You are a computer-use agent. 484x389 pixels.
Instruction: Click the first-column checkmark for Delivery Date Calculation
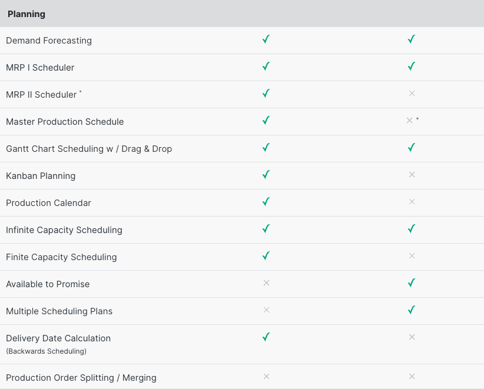click(266, 337)
